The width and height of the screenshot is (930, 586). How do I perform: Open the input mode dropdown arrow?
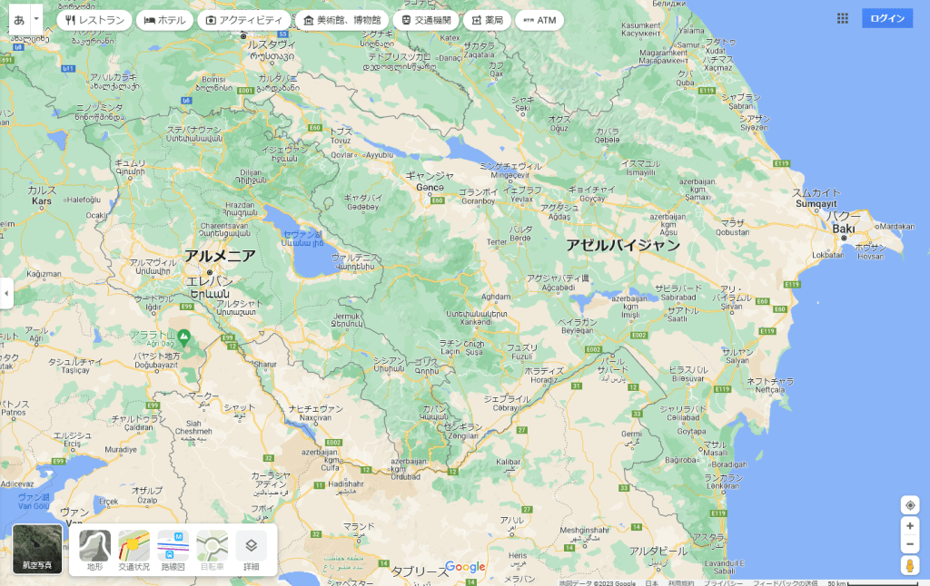click(35, 18)
